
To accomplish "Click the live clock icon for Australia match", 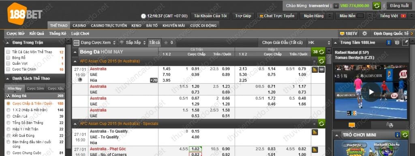I will 80,80.
